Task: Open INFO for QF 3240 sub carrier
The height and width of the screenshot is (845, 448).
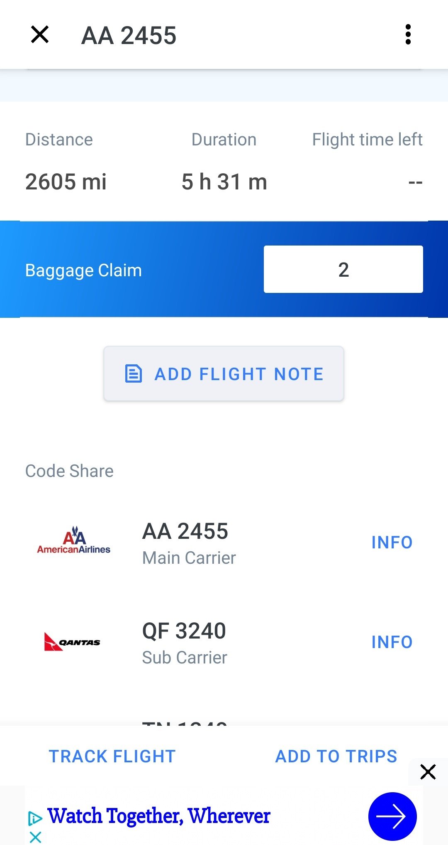Action: point(392,642)
